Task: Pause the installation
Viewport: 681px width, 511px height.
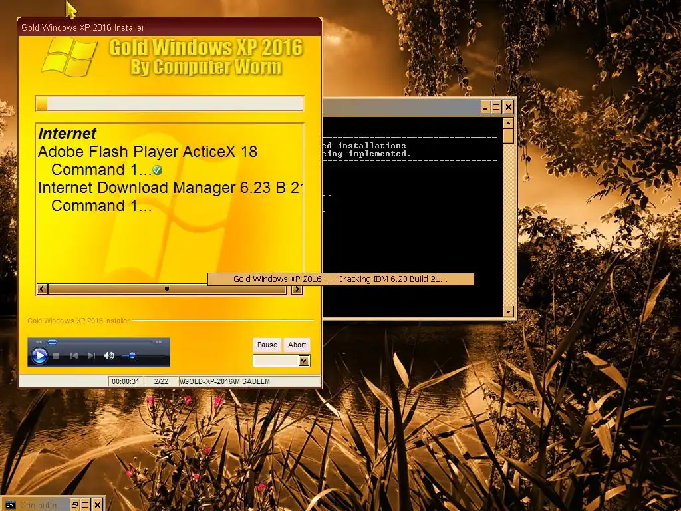Action: (x=267, y=345)
